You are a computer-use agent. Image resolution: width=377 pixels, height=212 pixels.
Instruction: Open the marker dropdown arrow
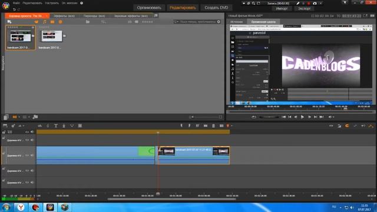click(x=232, y=125)
